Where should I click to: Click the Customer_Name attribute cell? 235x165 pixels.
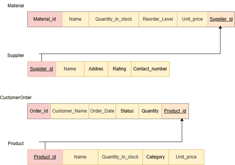70,111
